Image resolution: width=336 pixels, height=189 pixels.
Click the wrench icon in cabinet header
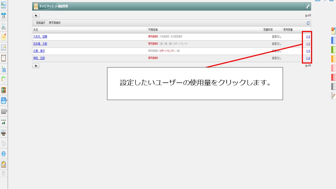point(308,6)
